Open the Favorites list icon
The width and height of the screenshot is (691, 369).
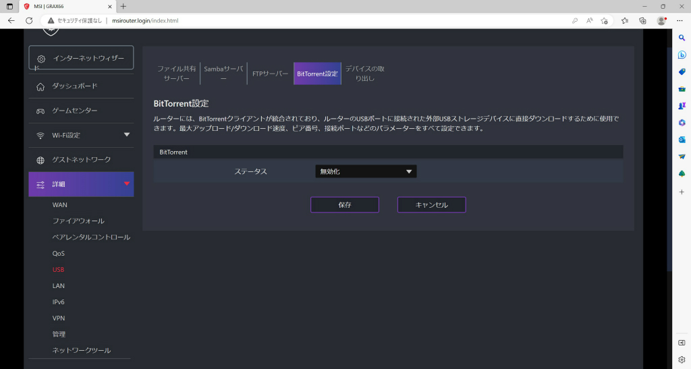(x=624, y=21)
